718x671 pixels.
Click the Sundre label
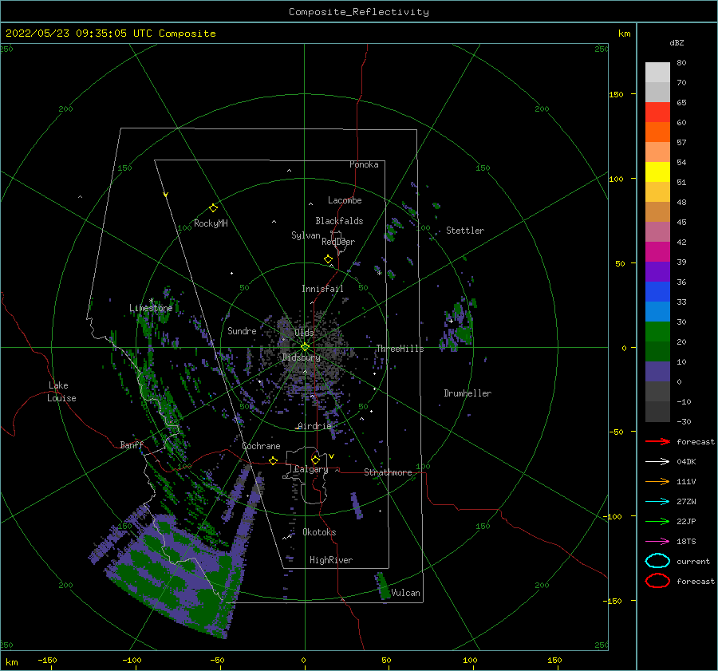(x=242, y=330)
